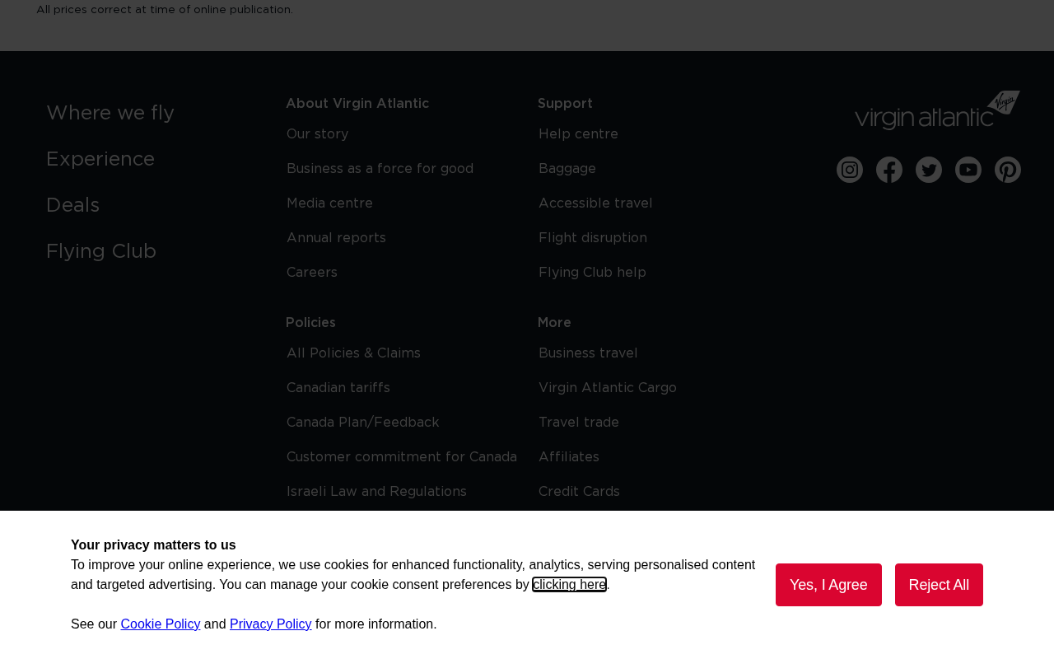Image resolution: width=1054 pixels, height=659 pixels.
Task: Go to Virgin Atlantic Cargo
Action: 608,388
